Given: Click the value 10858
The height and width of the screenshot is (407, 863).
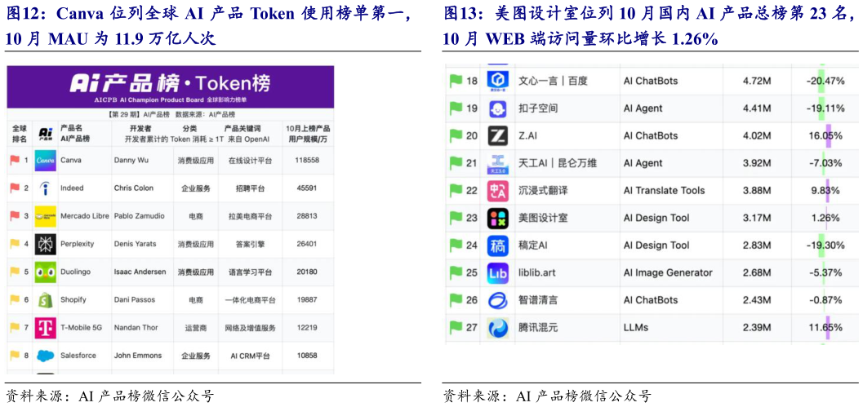Looking at the screenshot, I should (307, 356).
